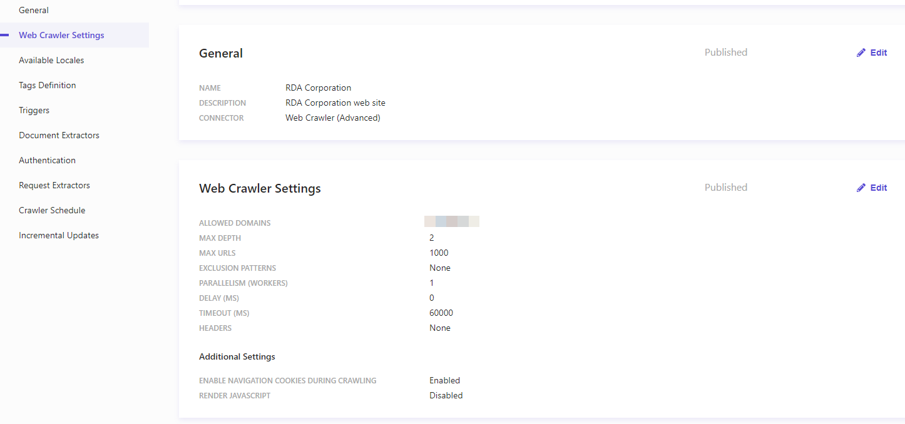The image size is (905, 424).
Task: Click the Delay value 0
Action: click(x=432, y=298)
